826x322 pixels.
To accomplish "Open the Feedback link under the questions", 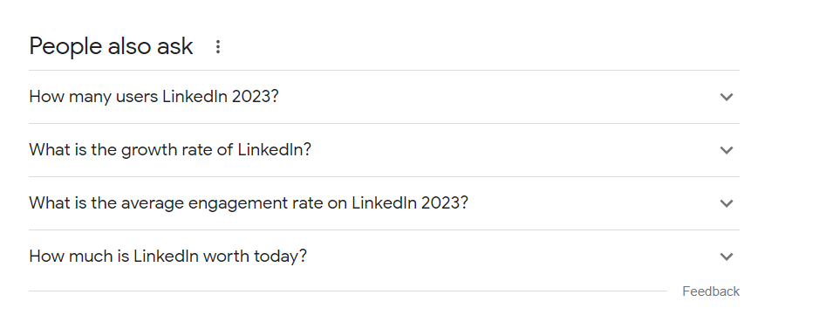I will click(x=711, y=291).
